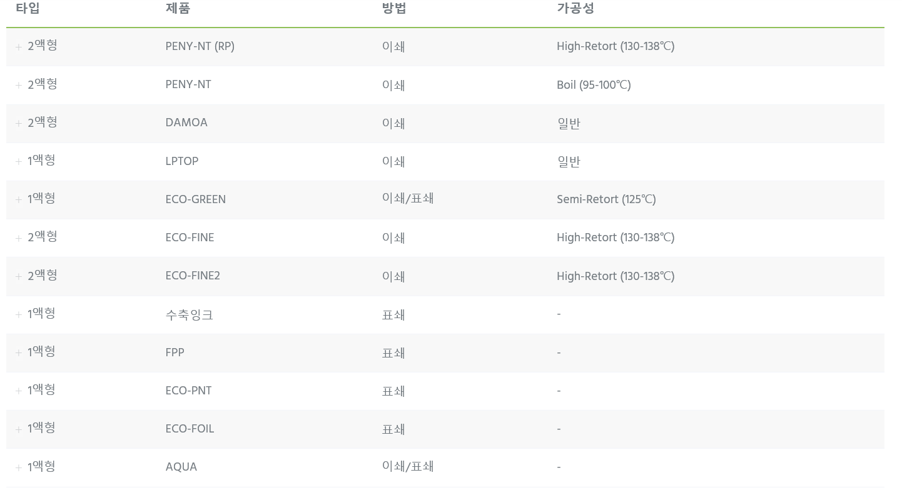The image size is (902, 490).
Task: Expand the LPTOP row plus icon
Action: 19,161
